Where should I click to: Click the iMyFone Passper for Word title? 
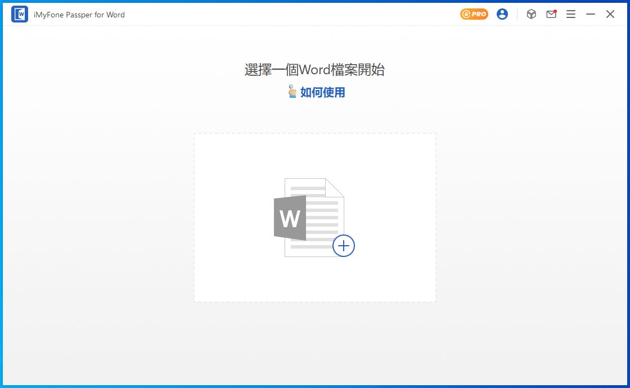79,15
